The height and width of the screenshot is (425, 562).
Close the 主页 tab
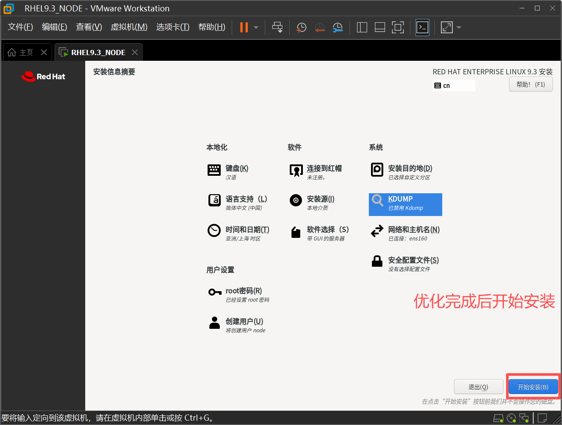point(44,52)
